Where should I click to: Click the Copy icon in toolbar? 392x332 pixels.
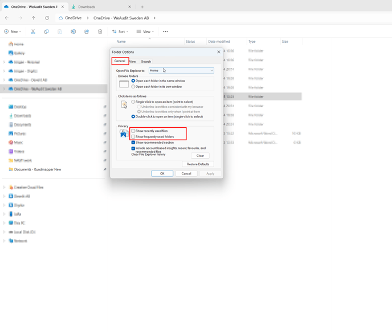(x=47, y=32)
